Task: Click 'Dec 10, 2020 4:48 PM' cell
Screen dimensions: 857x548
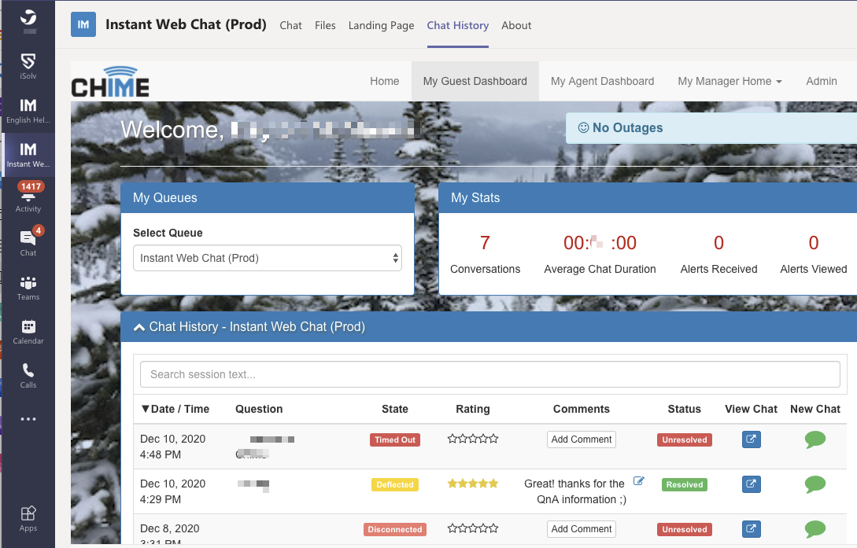Action: [172, 447]
